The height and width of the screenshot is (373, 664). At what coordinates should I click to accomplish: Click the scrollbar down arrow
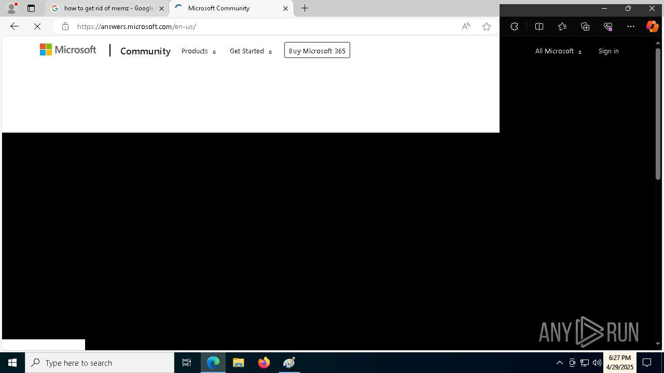[x=658, y=343]
